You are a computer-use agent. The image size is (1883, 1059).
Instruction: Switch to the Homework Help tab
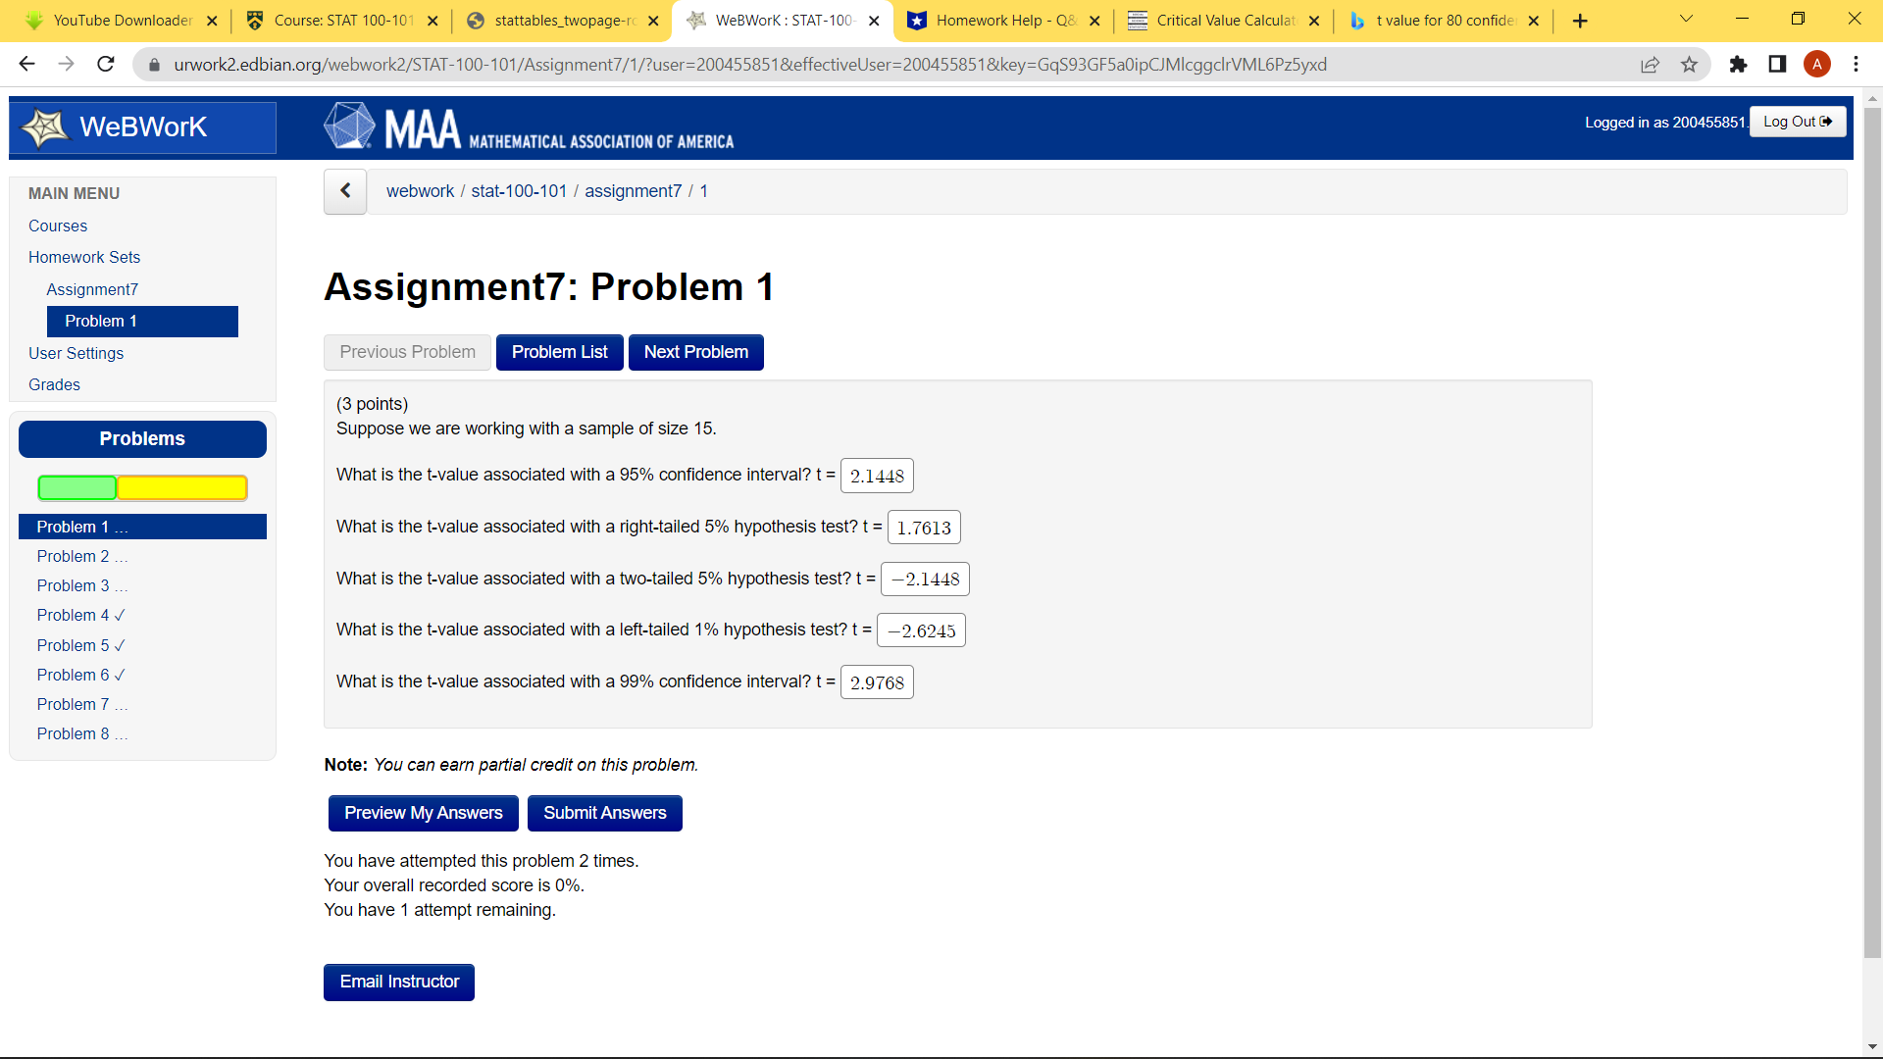1003,21
